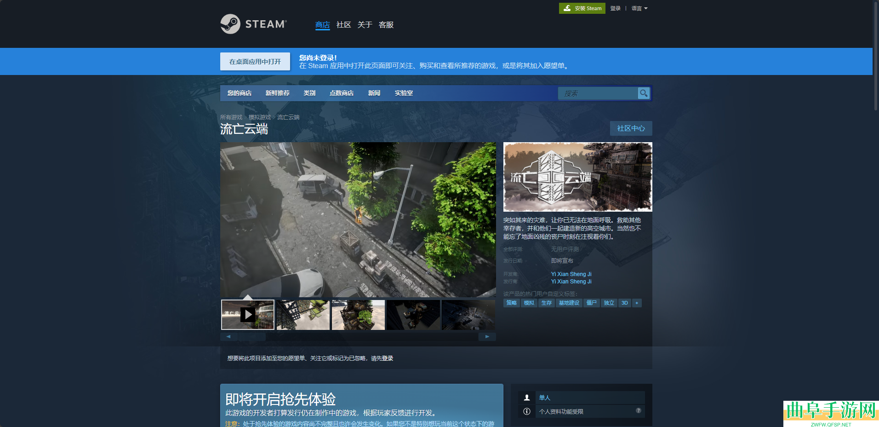This screenshot has width=879, height=427.
Task: Click the single-player person icon
Action: [x=527, y=398]
